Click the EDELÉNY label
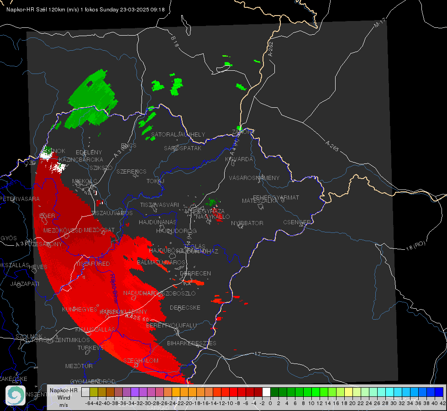Screen dimensions: 447x411 coord(89,153)
